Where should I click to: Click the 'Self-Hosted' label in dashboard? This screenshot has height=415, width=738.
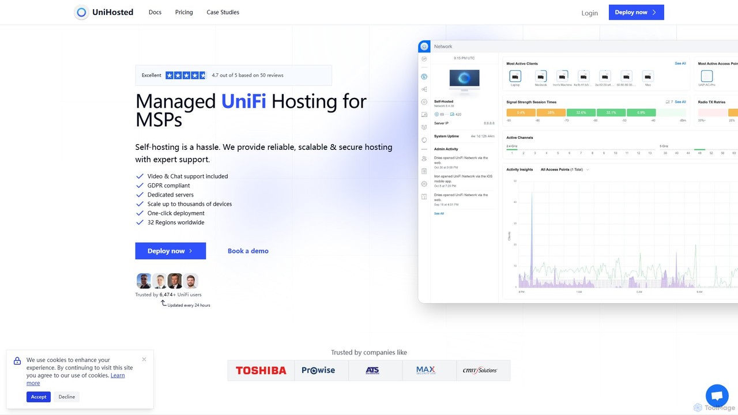coord(444,101)
